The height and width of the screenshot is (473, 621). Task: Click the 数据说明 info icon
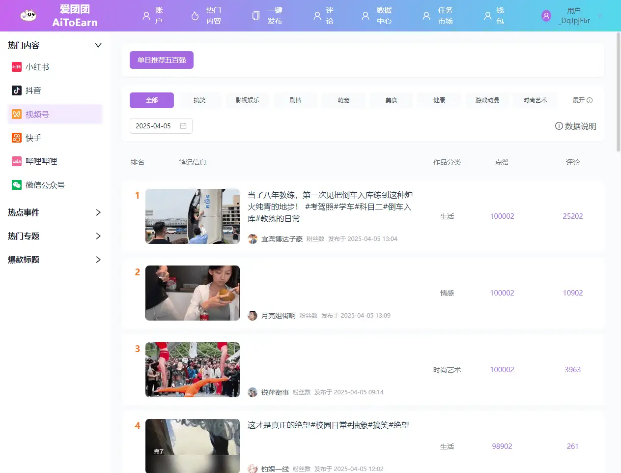(559, 126)
